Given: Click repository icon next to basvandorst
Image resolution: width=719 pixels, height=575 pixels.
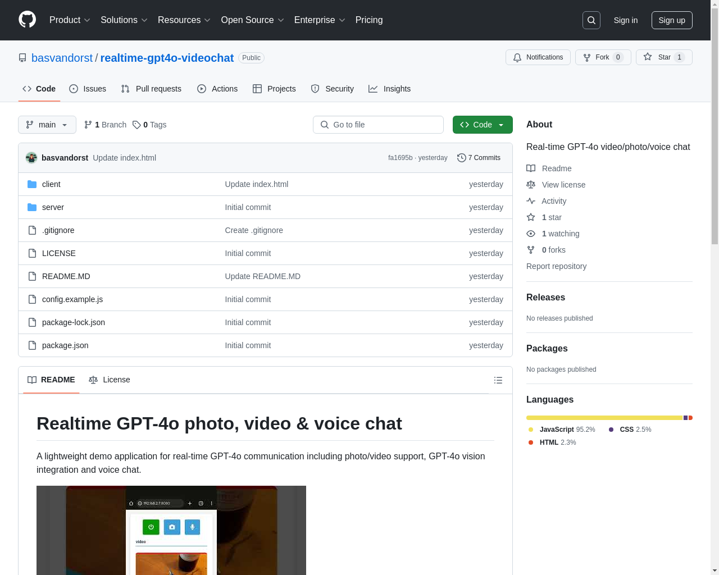Looking at the screenshot, I should (22, 58).
